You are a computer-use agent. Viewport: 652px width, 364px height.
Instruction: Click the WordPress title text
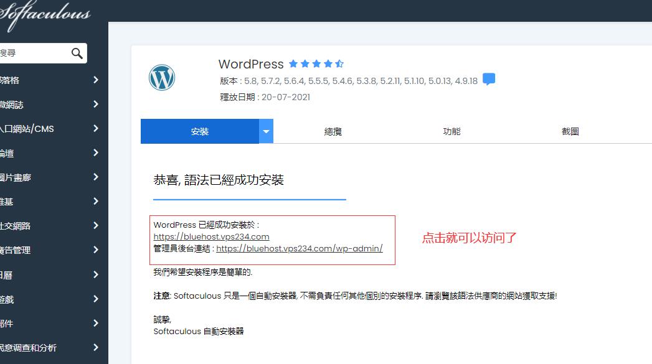click(251, 64)
